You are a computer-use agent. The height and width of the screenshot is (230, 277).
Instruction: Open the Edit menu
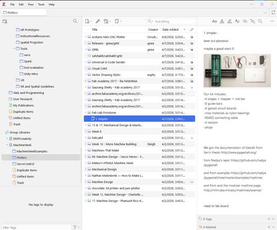tap(21, 5)
